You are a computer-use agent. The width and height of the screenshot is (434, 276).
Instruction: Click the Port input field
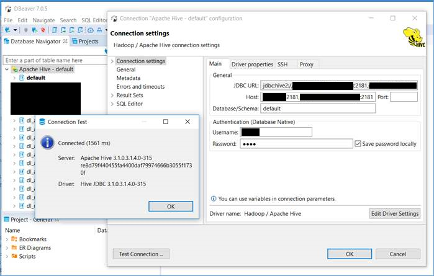click(404, 97)
